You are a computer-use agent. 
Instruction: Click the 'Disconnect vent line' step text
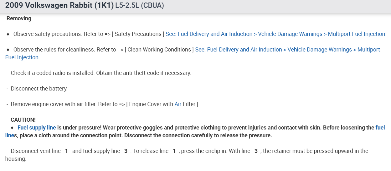pos(36,151)
